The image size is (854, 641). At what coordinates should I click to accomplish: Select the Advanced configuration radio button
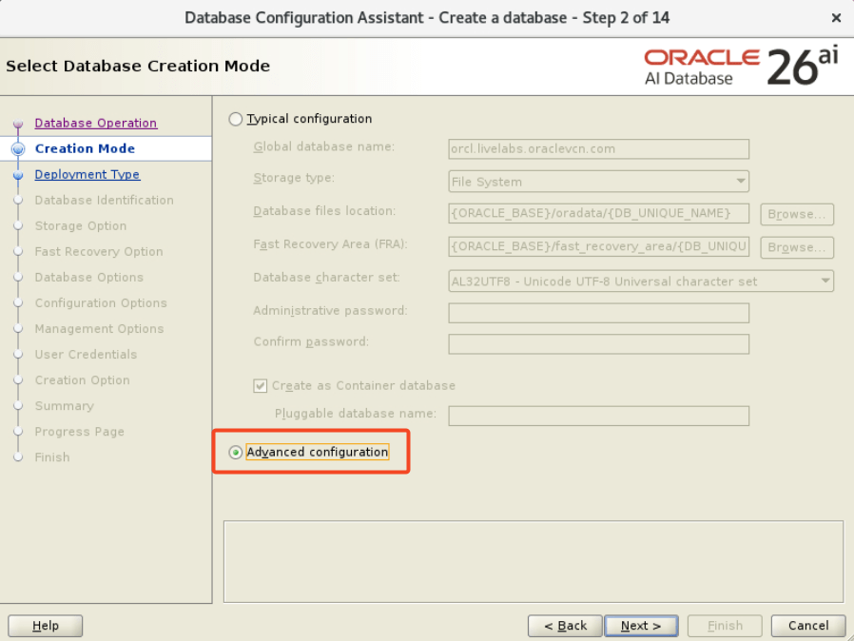pos(236,453)
